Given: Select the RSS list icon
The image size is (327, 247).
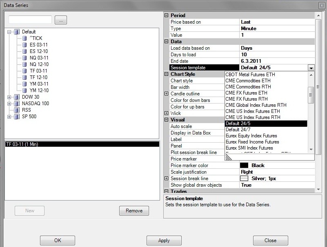Looking at the screenshot, I should (17, 110).
